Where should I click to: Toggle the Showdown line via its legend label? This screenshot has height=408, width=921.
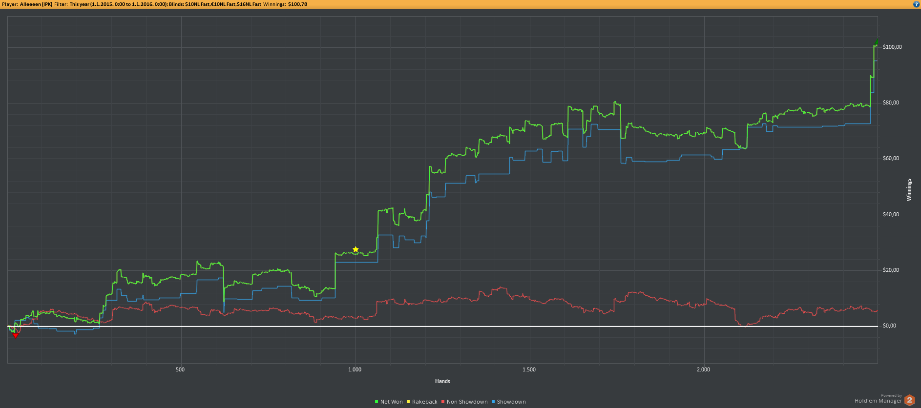pos(511,402)
